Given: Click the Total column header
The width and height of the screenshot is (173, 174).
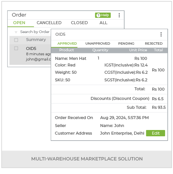Looking at the screenshot, I should point(158,50).
